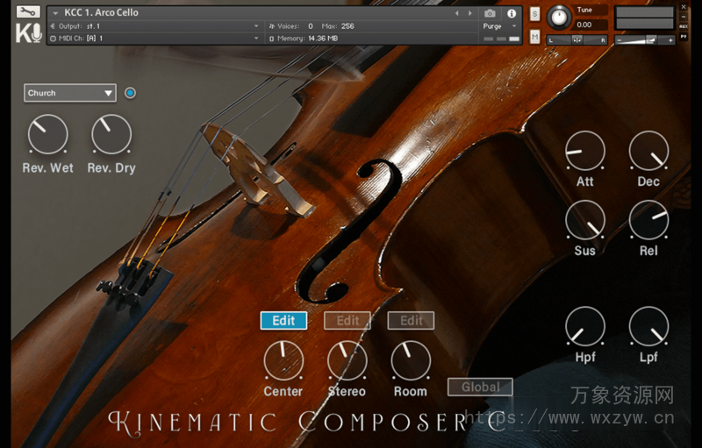The width and height of the screenshot is (702, 448).
Task: Click the Center mic knob
Action: [x=283, y=360]
